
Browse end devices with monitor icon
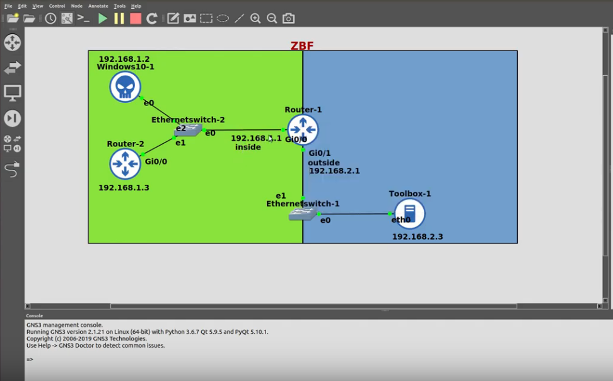point(11,91)
